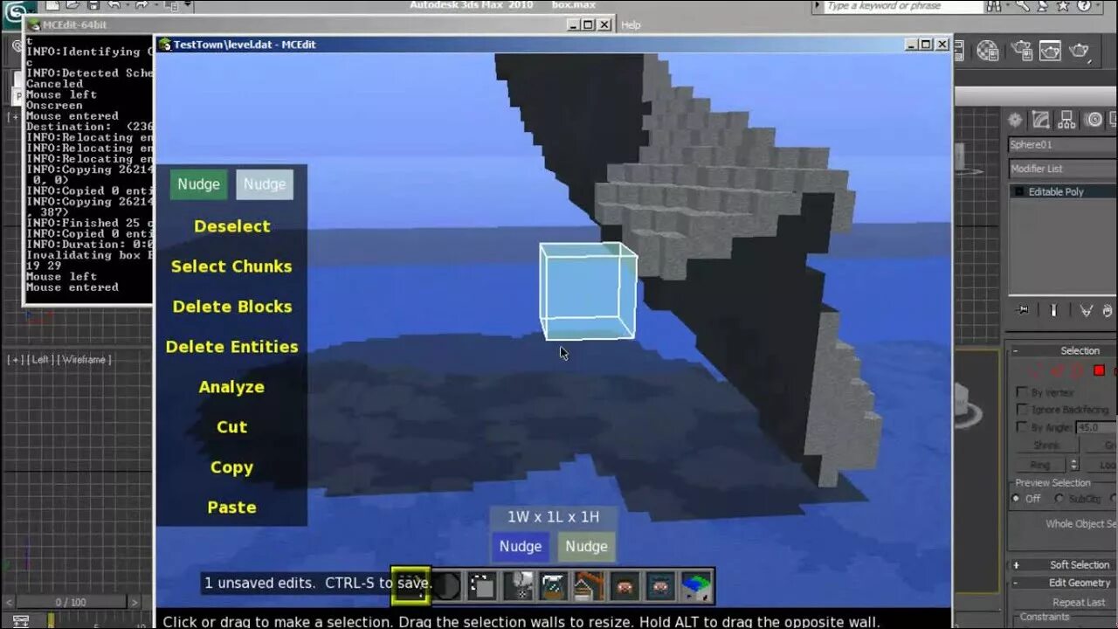Select the red Polygon sub-object level icon
The image size is (1118, 629).
click(x=1099, y=370)
